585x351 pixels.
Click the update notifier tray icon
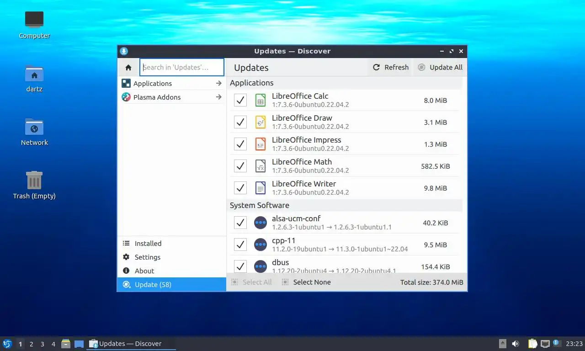557,343
